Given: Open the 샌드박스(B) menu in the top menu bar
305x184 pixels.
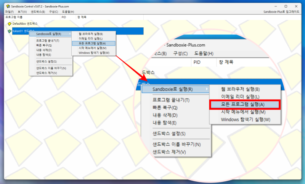Looking at the screenshot, I should (x=38, y=12).
